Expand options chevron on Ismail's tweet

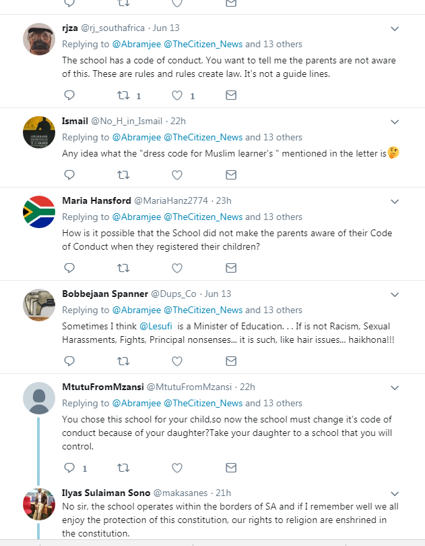click(x=395, y=121)
